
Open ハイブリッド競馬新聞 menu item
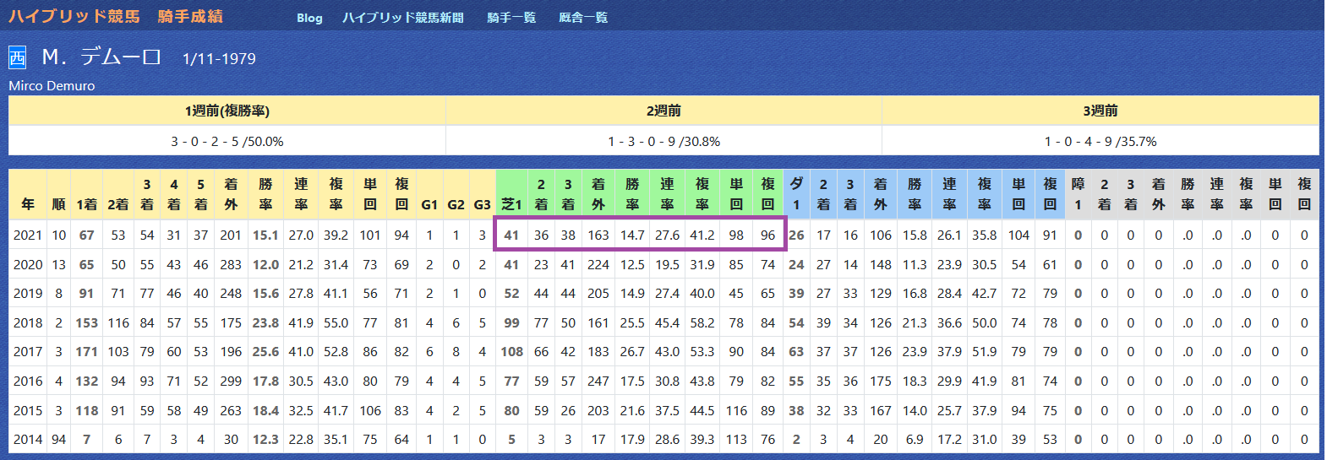(x=403, y=18)
